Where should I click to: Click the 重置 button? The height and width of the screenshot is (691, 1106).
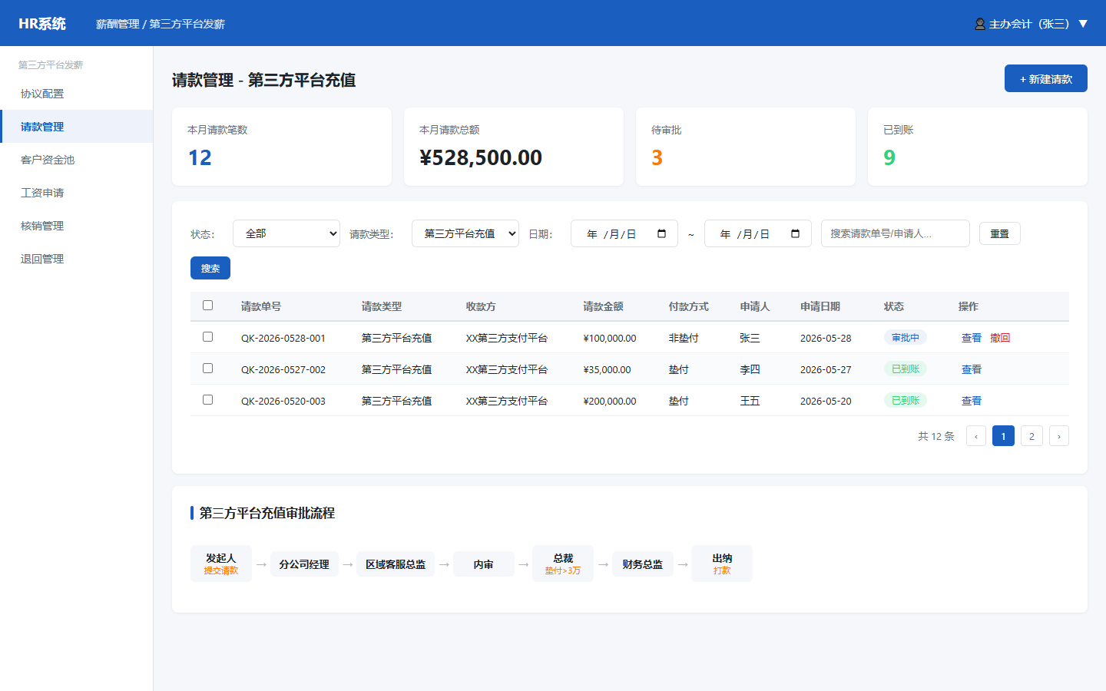coord(1000,233)
